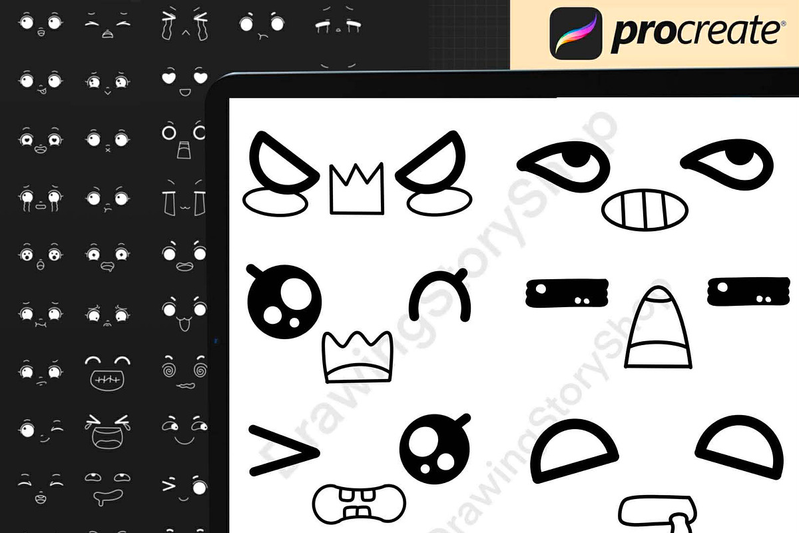The width and height of the screenshot is (799, 533).
Task: Click the wide crown mouth under the sparkly eye
Action: [x=357, y=356]
